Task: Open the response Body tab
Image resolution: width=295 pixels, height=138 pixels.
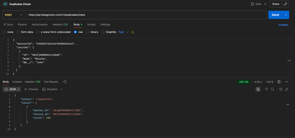Action: coord(6,82)
